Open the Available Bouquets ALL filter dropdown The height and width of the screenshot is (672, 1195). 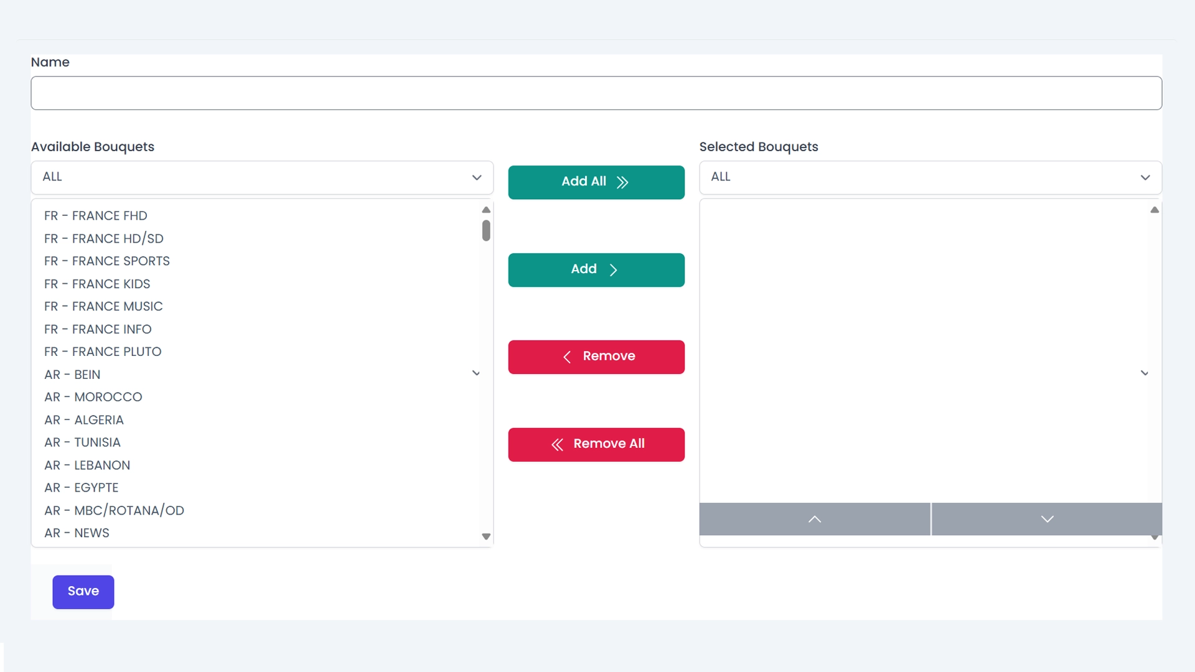coord(262,177)
